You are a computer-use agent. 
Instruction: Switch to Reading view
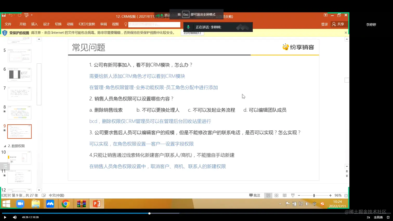click(x=285, y=195)
